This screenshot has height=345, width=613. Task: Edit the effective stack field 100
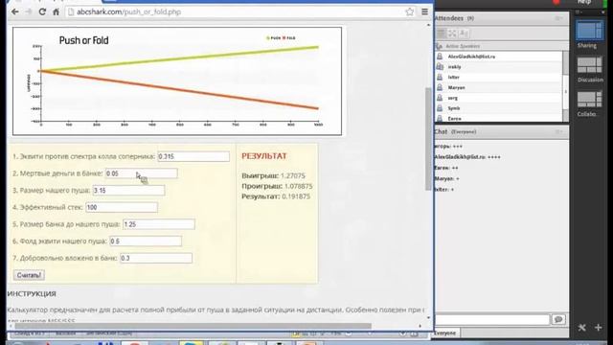(122, 207)
